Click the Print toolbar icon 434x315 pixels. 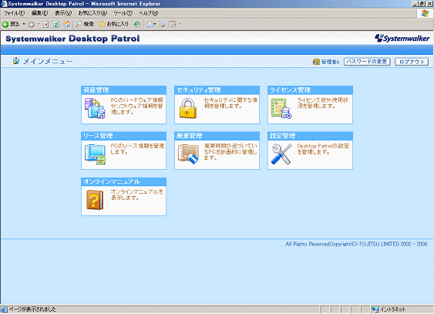tap(162, 25)
